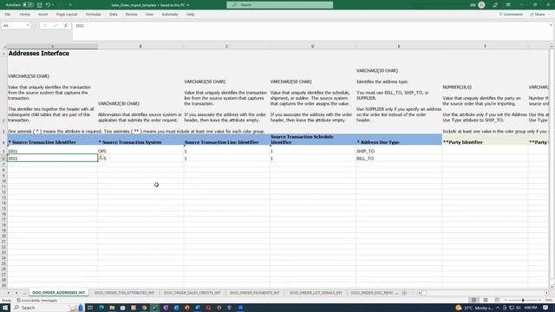Switch to Page Break Preview icon
The width and height of the screenshot is (555, 312).
[497, 300]
